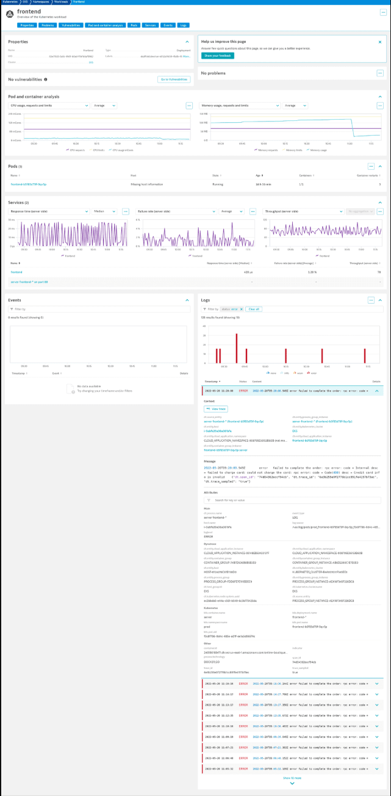Select the 'Pod and container analysis' tab
This screenshot has height=796, width=391.
point(105,25)
